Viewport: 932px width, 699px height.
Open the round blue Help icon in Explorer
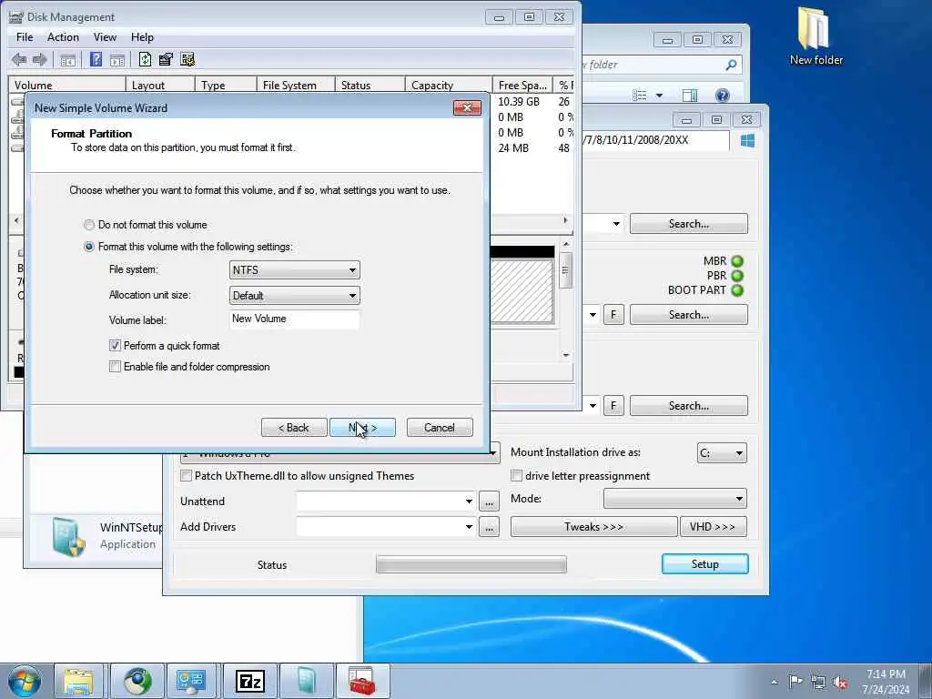tap(722, 95)
